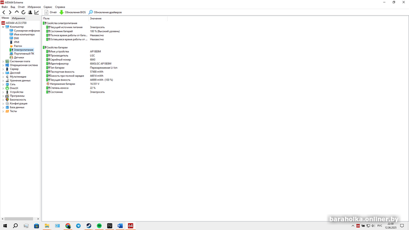409x230 pixels.
Task: Expand the DirectX node
Action: point(3,88)
